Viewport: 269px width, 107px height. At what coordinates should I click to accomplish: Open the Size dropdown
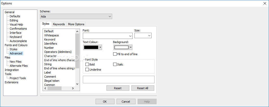coord(143,35)
